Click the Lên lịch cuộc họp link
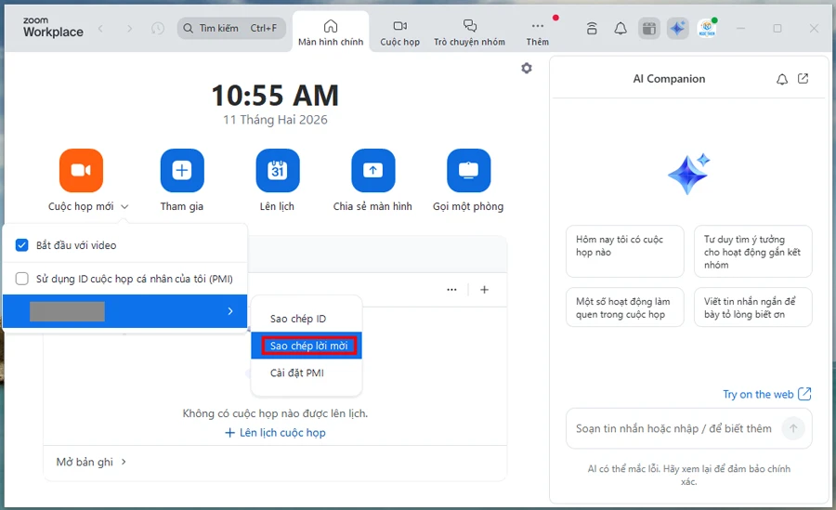The width and height of the screenshot is (836, 510). coord(276,433)
